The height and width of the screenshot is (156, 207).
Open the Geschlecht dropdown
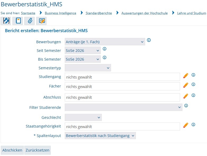[83, 118]
